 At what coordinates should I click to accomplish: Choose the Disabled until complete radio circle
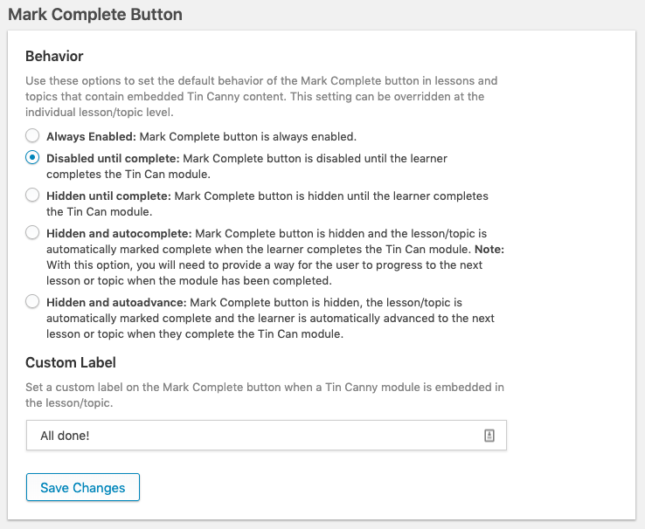(32, 158)
